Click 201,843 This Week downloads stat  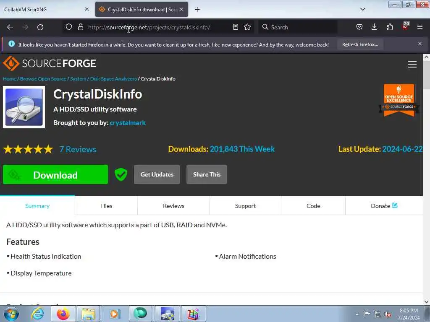point(242,149)
